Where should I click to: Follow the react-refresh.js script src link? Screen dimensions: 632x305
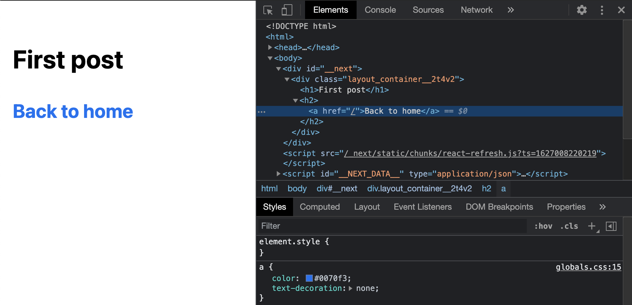click(470, 153)
